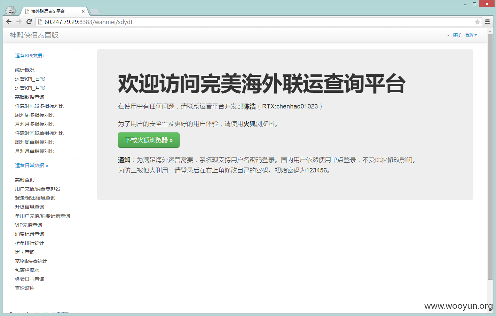Open 单用户充值/消费记录查询
This screenshot has height=316, width=496.
(42, 216)
